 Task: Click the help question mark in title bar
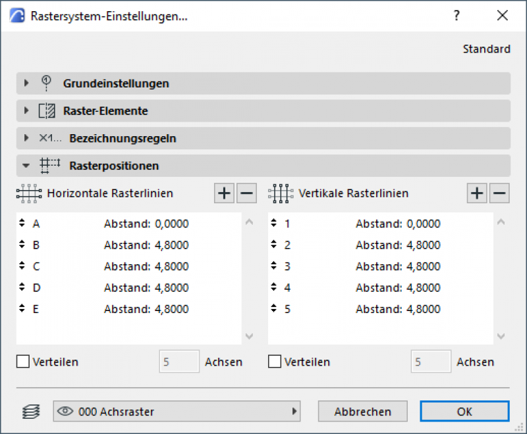click(x=457, y=16)
